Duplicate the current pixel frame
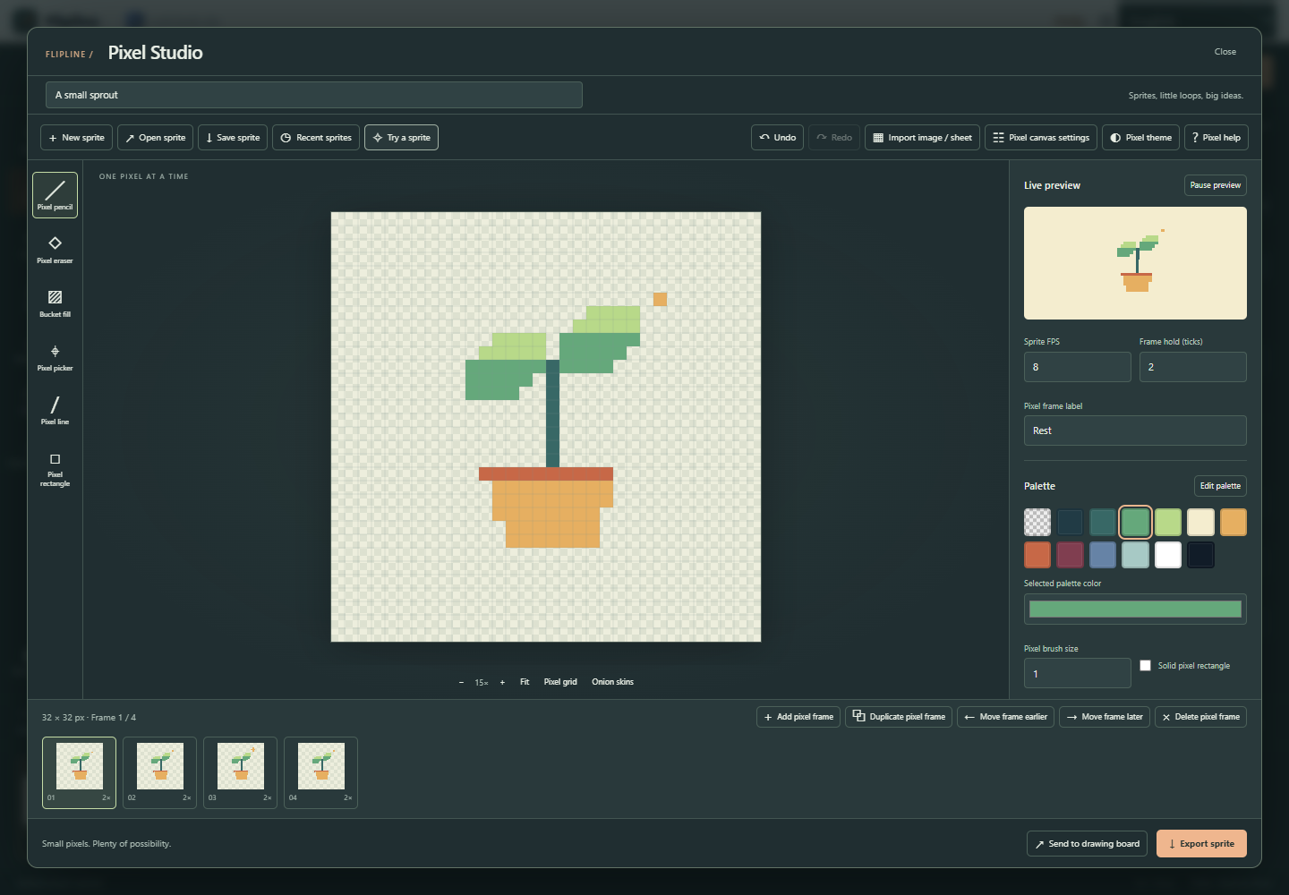1289x895 pixels. (899, 717)
